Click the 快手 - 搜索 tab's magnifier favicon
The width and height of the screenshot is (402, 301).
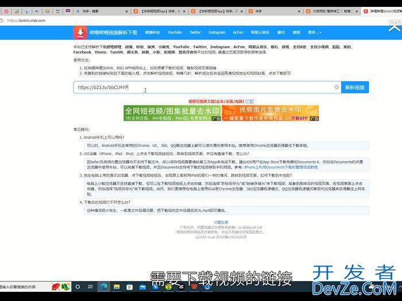[x=78, y=11]
